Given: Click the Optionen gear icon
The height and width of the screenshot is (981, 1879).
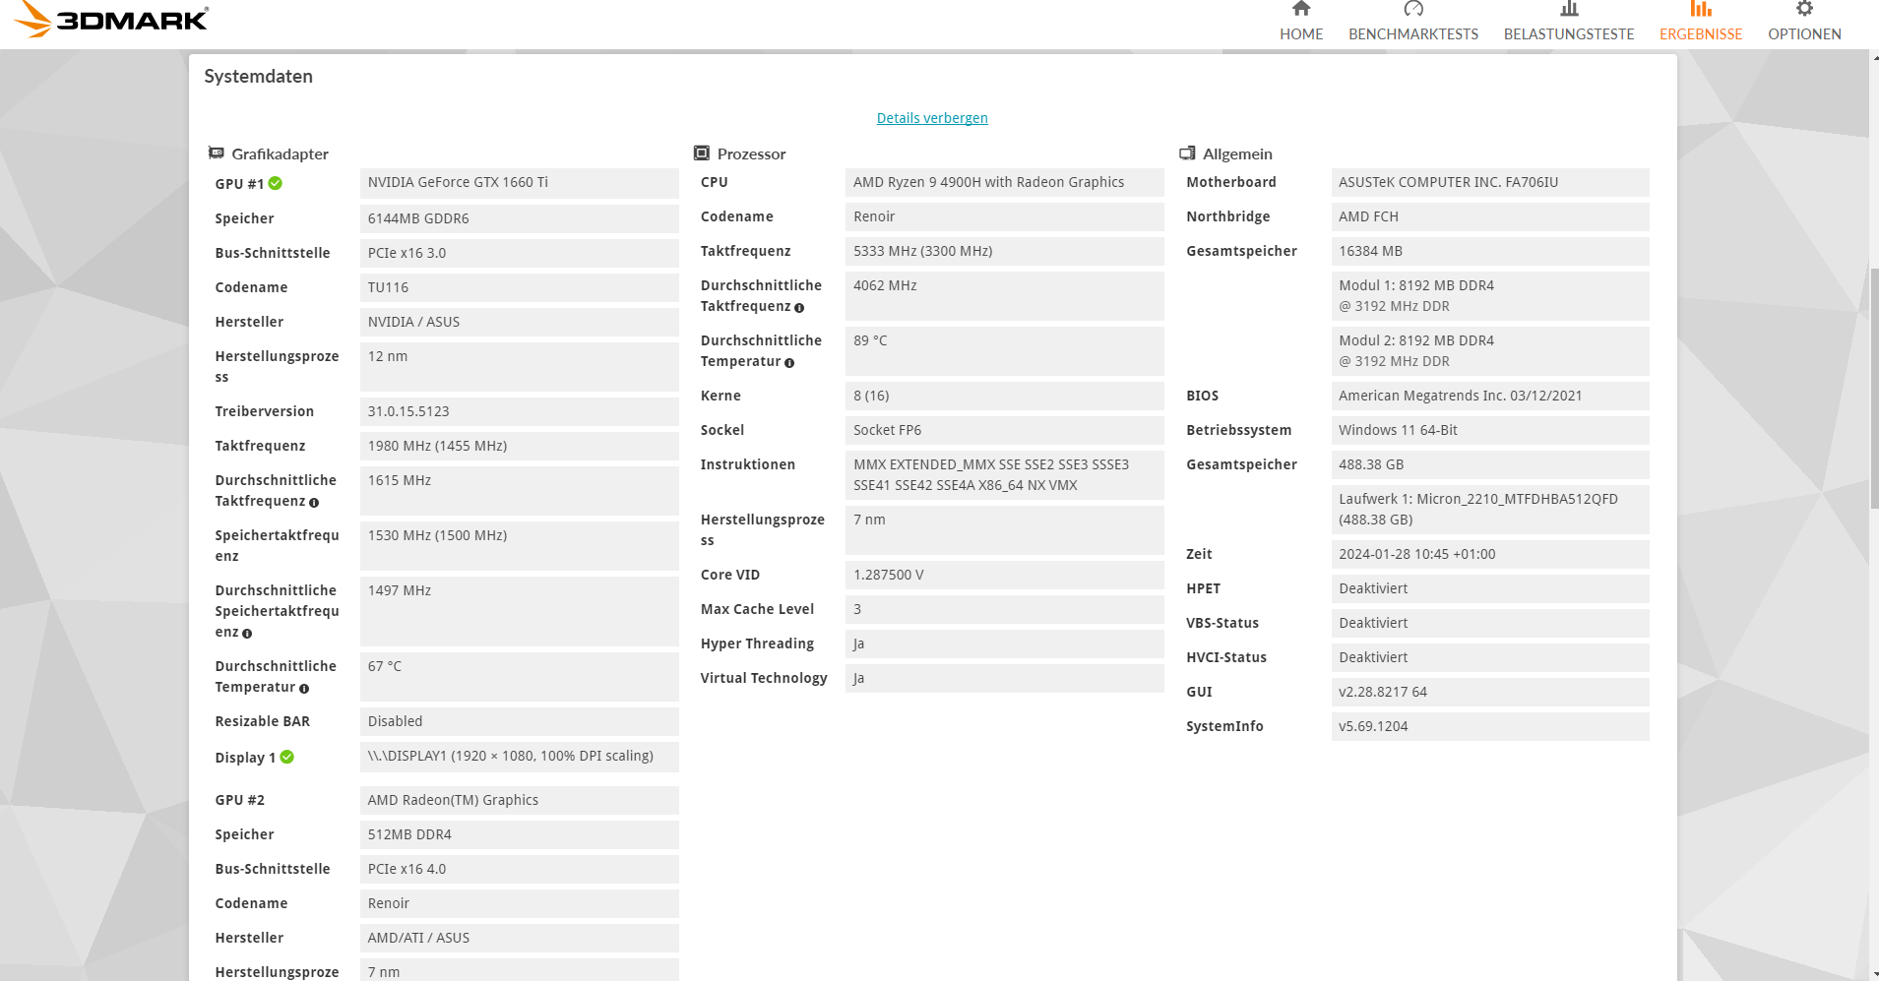Looking at the screenshot, I should coord(1804,9).
